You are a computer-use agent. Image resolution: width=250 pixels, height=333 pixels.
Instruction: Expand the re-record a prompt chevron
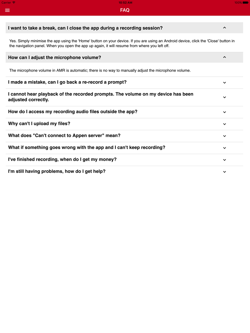[x=224, y=83]
